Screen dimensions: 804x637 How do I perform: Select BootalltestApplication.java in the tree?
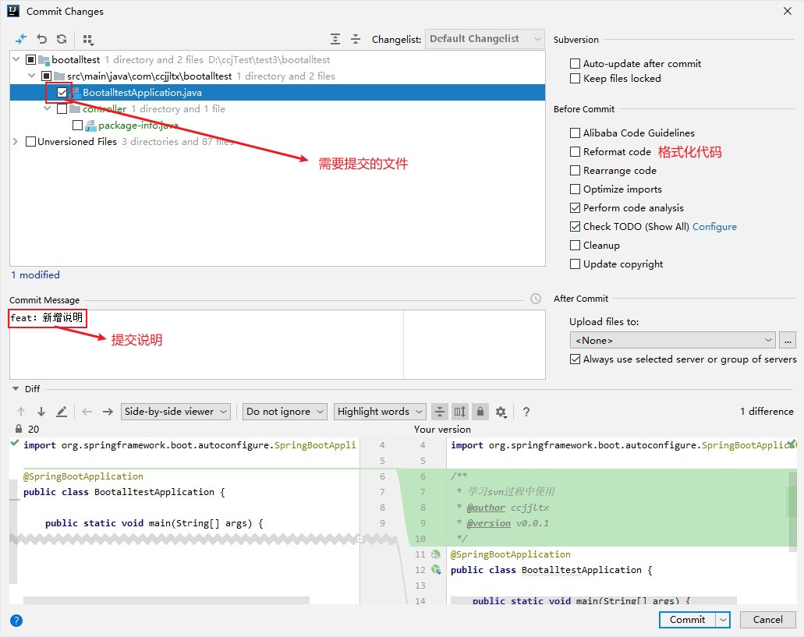142,93
